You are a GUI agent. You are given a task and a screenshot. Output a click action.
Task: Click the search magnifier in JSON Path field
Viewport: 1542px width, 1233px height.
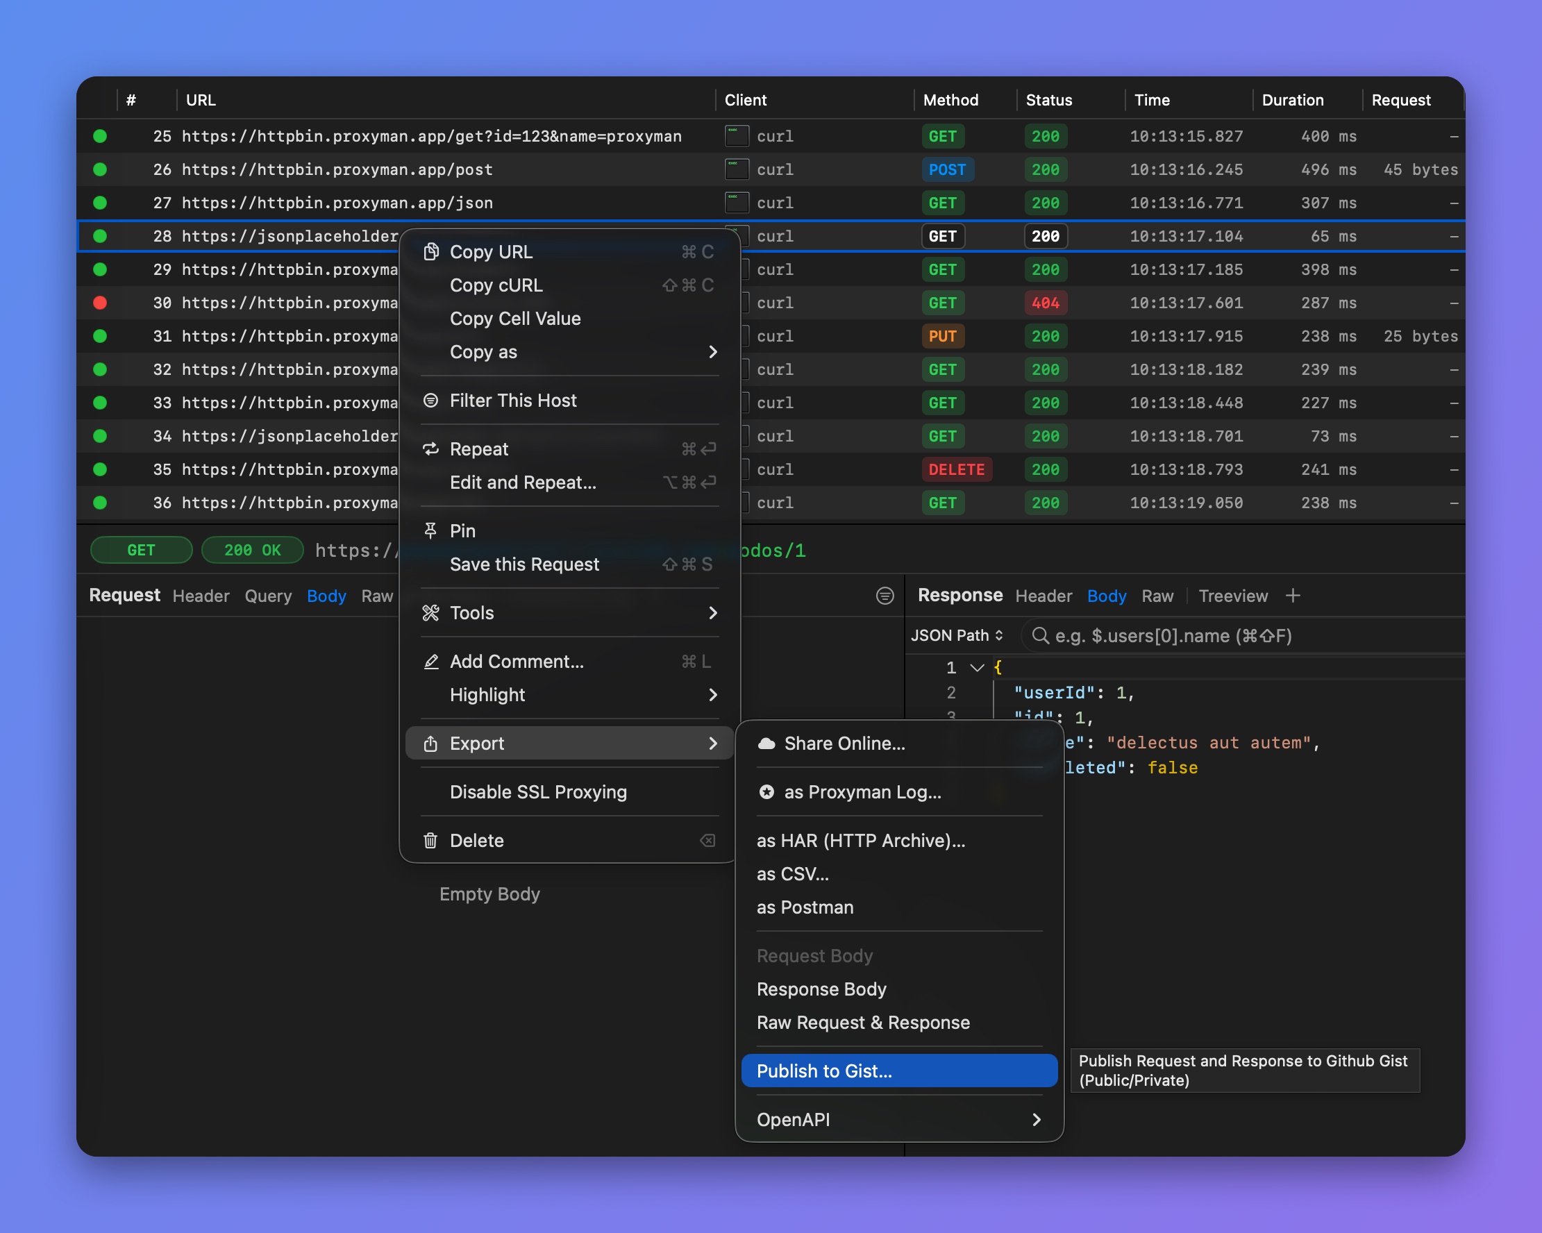[1040, 636]
